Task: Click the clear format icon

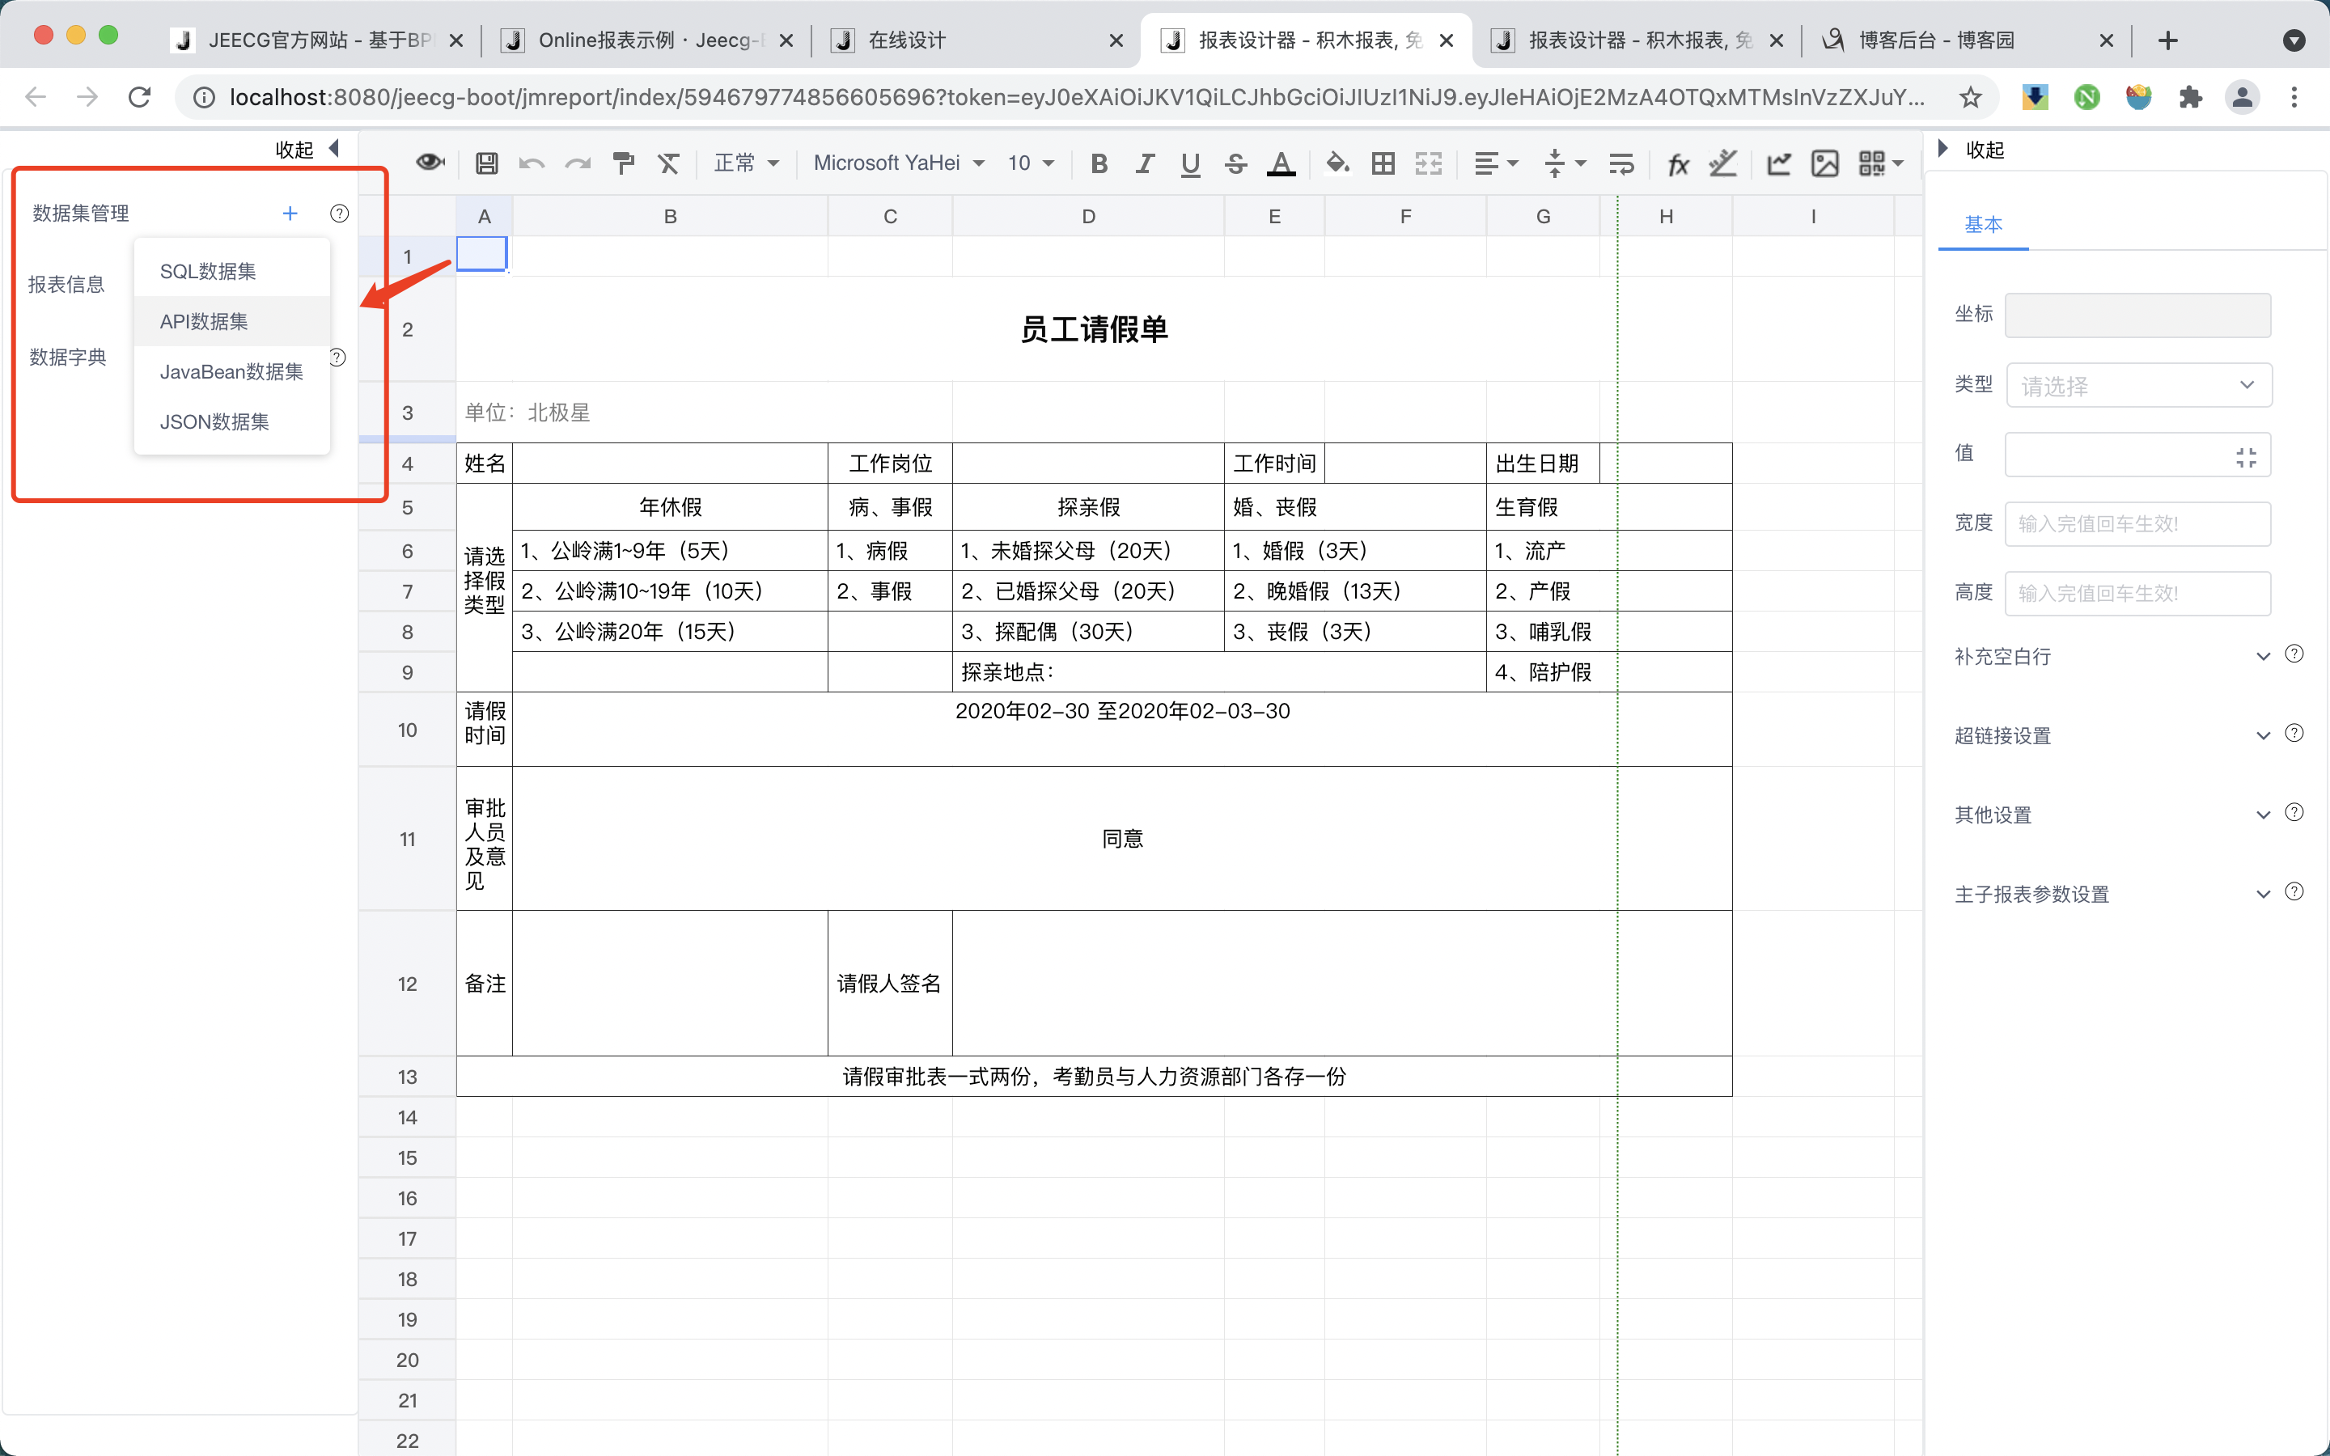Action: (668, 163)
